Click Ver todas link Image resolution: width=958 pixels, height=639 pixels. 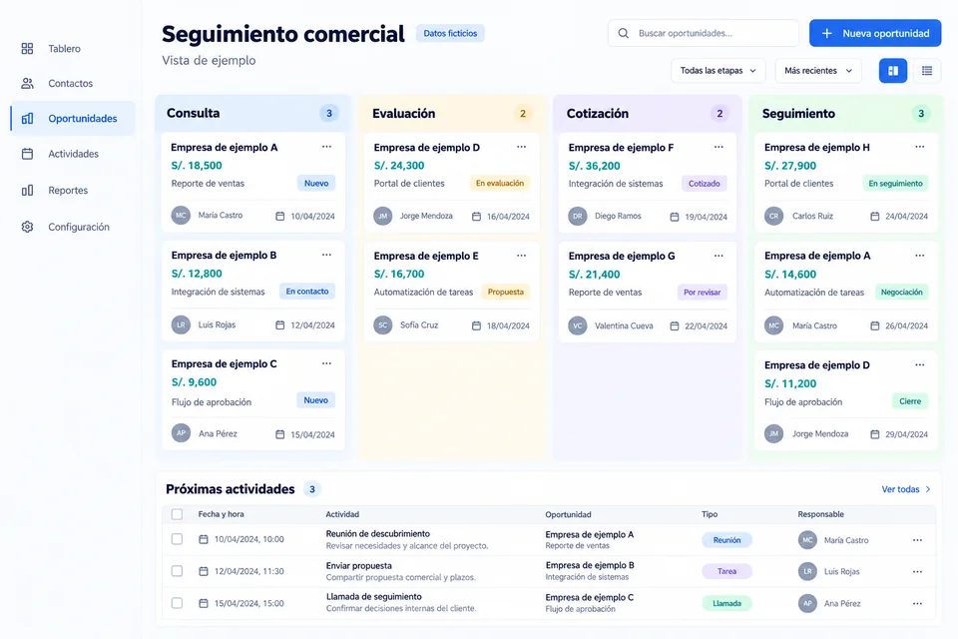tap(906, 489)
